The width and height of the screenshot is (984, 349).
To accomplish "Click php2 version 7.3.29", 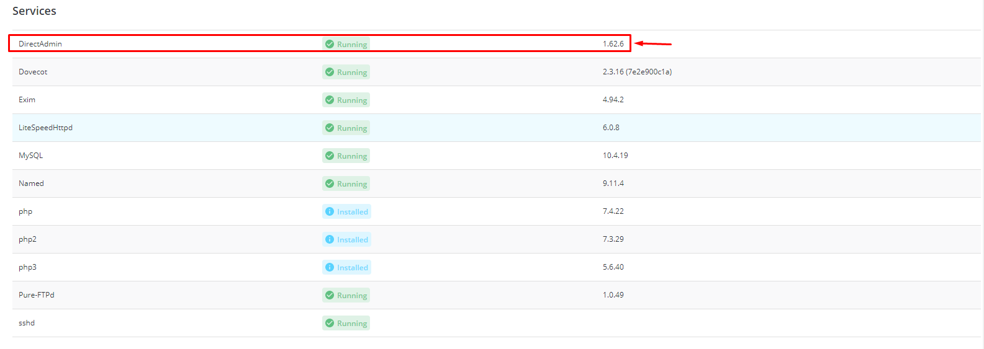I will pyautogui.click(x=613, y=239).
